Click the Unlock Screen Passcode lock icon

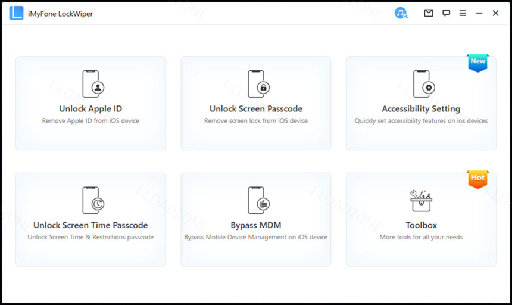[258, 84]
